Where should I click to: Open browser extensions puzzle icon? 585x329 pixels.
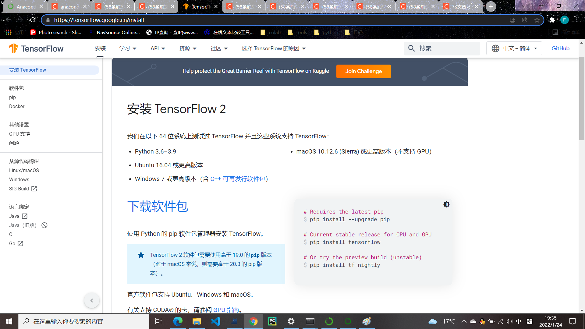(x=552, y=20)
